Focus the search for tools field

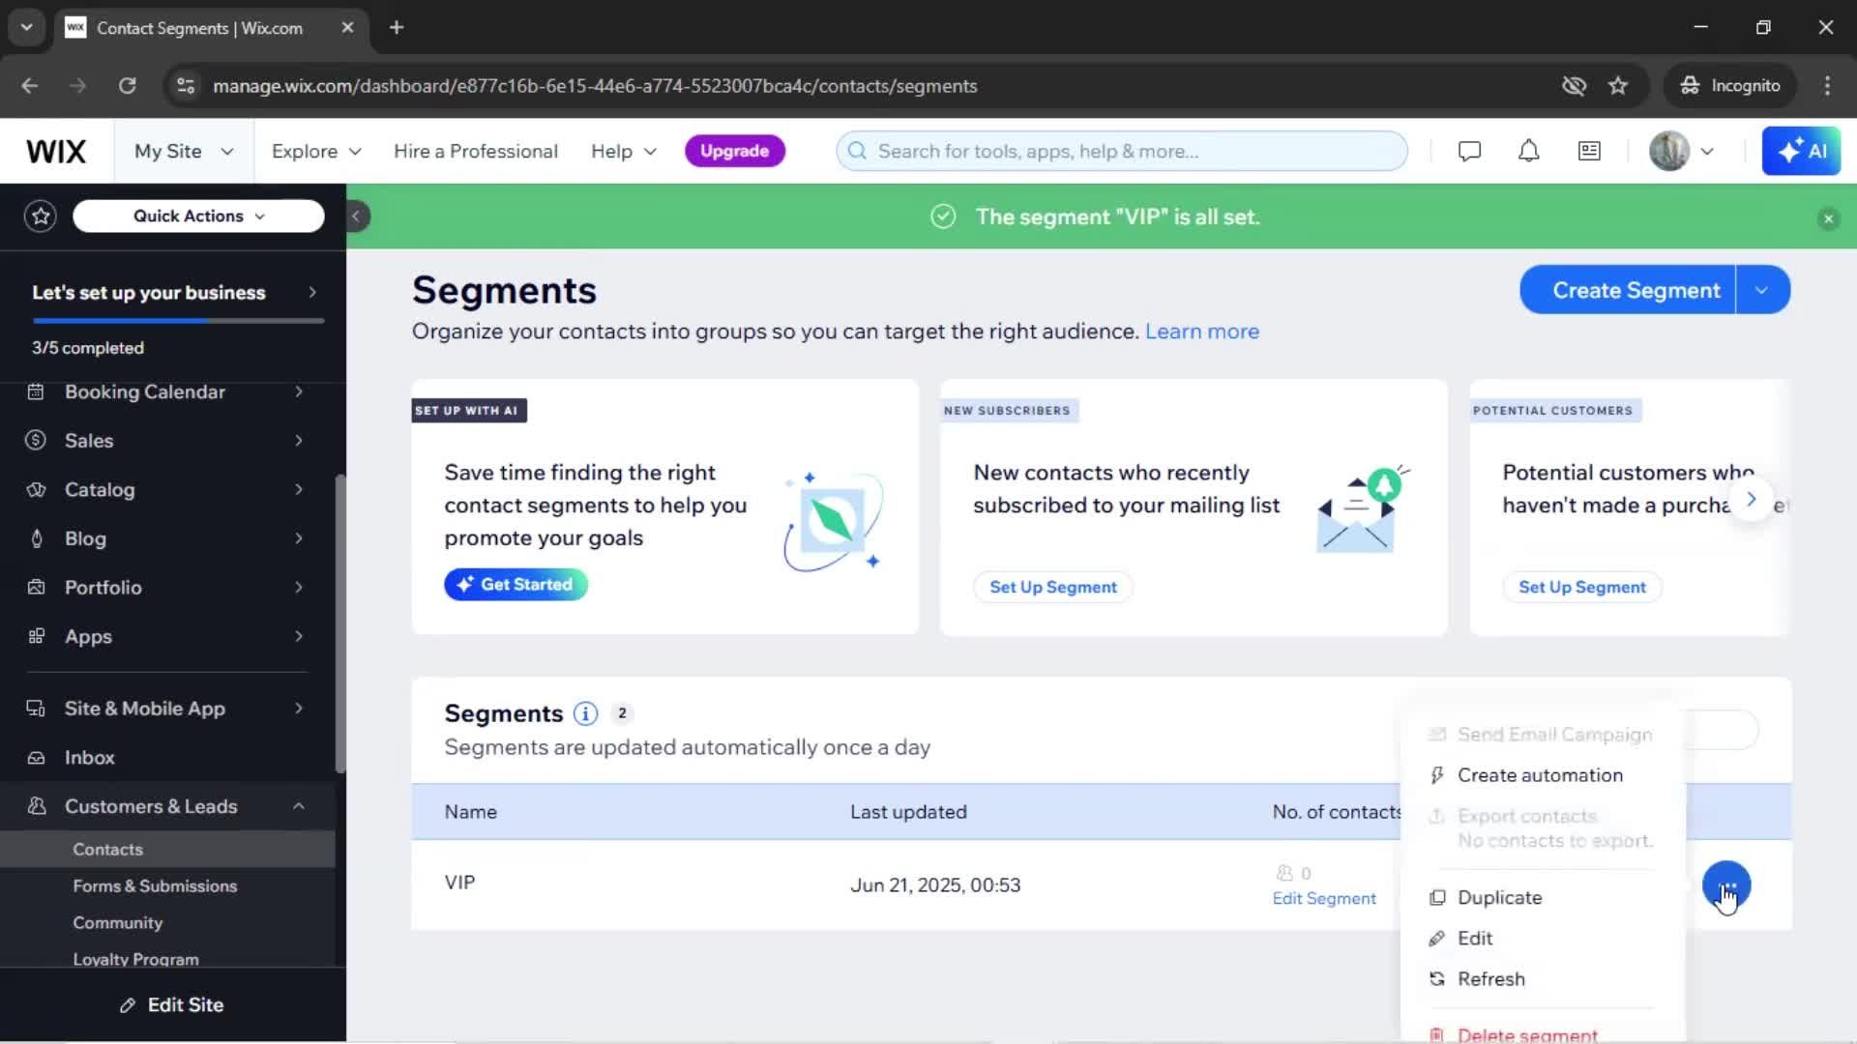(x=1122, y=151)
